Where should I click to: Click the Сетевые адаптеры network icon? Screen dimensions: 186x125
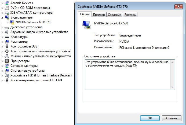click(7, 66)
